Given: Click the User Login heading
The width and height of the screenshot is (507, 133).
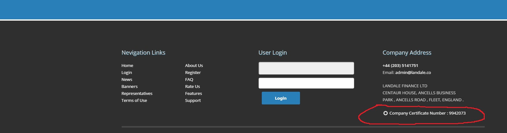Looking at the screenshot, I should click(273, 53).
